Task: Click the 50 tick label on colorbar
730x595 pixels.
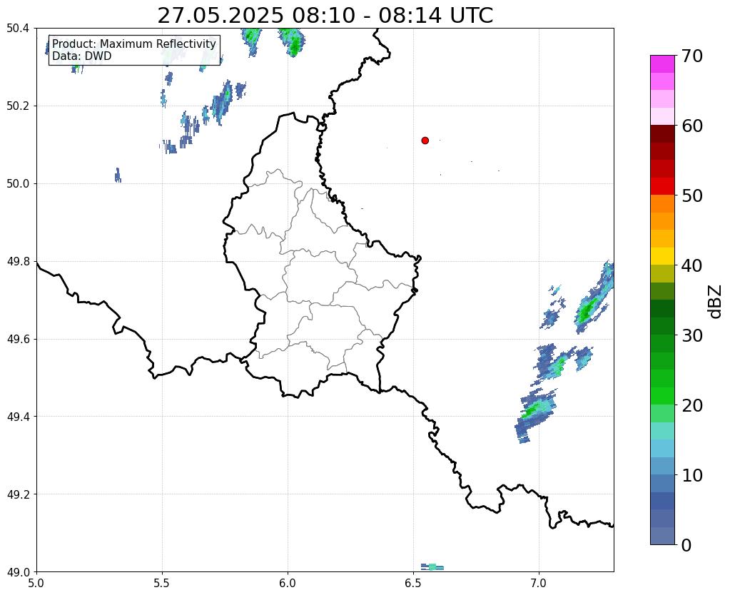Action: pyautogui.click(x=692, y=195)
